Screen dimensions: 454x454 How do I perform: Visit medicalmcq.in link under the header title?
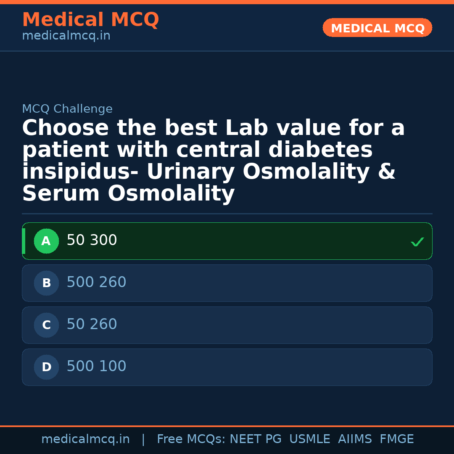point(66,36)
